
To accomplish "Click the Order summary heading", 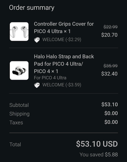I will pos(32,8).
